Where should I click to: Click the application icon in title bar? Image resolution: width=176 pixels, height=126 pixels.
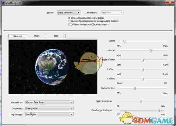click(x=3, y=3)
